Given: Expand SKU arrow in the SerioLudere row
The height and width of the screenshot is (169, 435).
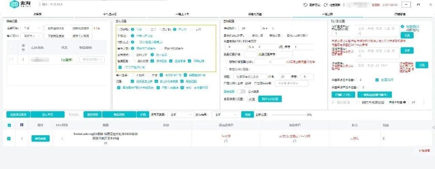Looking at the screenshot, I should [x=62, y=138].
